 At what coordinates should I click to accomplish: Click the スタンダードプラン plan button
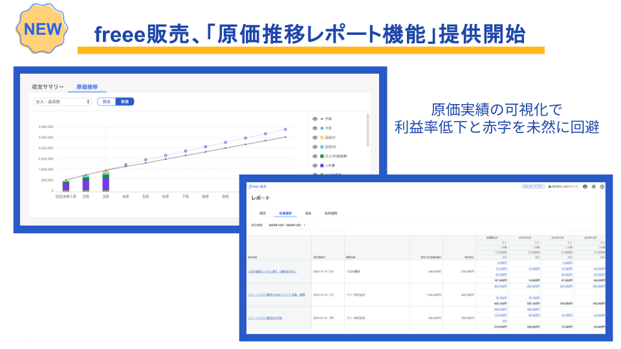533,186
